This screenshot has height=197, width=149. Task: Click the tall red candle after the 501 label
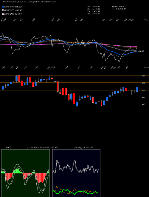(x=58, y=87)
